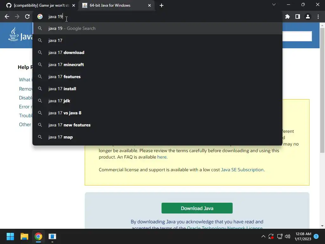325x244 pixels.
Task: Click the sync status tray icon
Action: [x=271, y=236]
